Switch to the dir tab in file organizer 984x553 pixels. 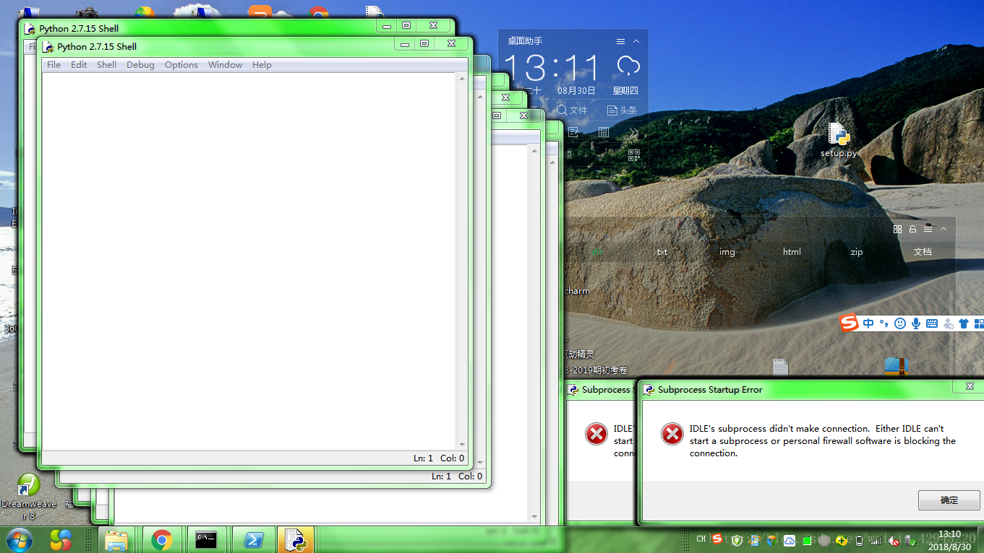coord(596,252)
